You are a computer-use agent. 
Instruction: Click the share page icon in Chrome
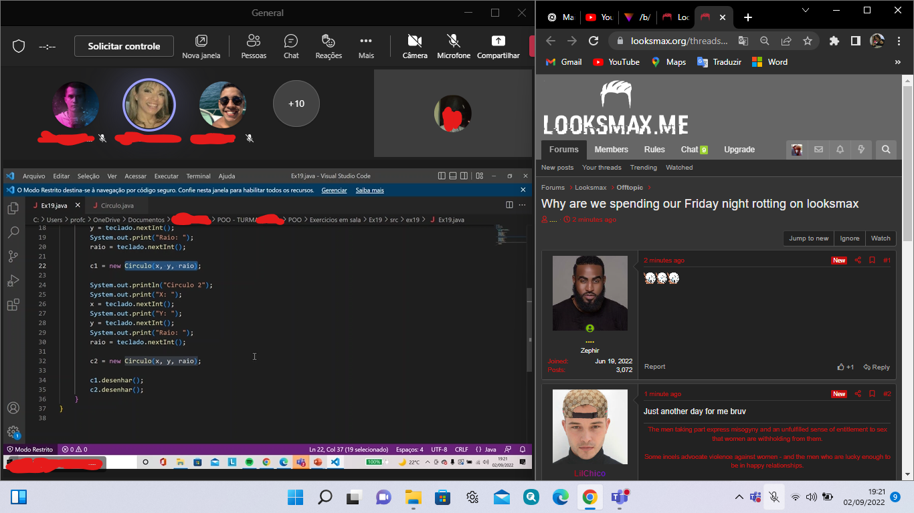(786, 41)
